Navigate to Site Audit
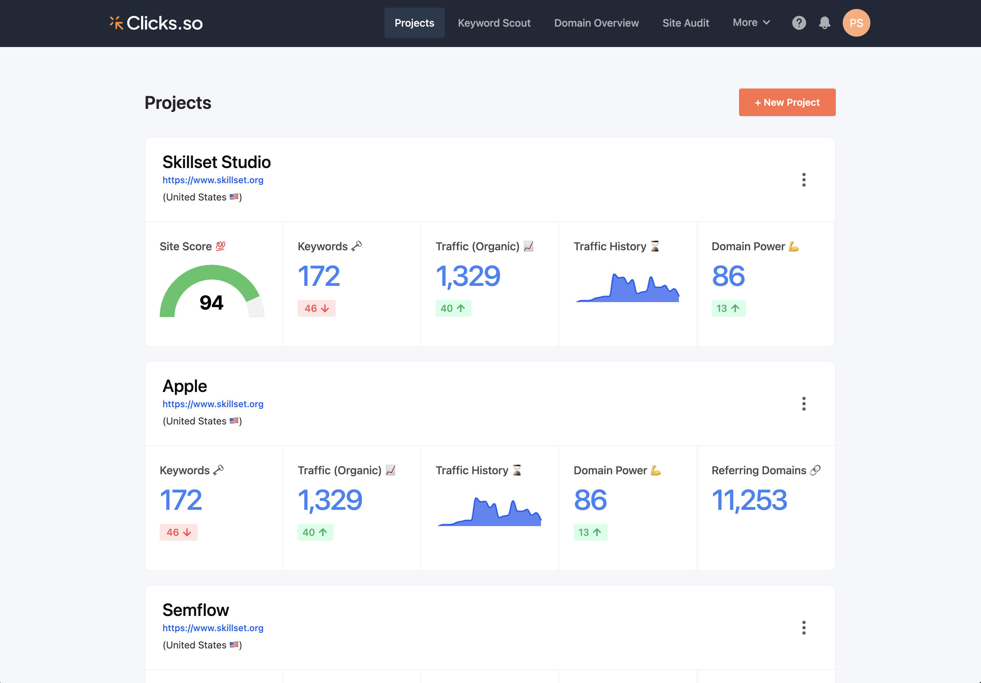 685,23
